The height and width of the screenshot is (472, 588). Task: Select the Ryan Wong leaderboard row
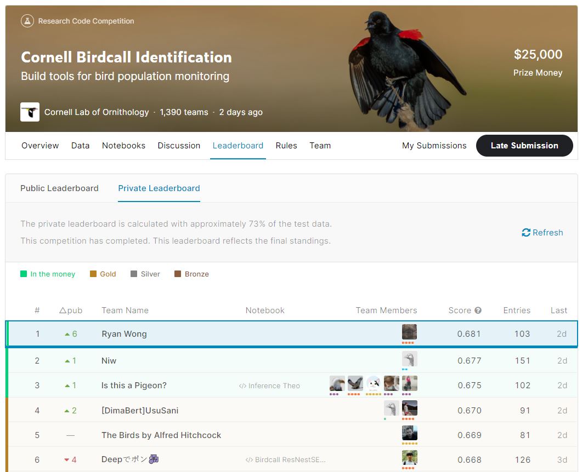coord(219,334)
